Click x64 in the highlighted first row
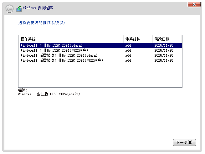This screenshot has width=205, height=154. point(128,45)
